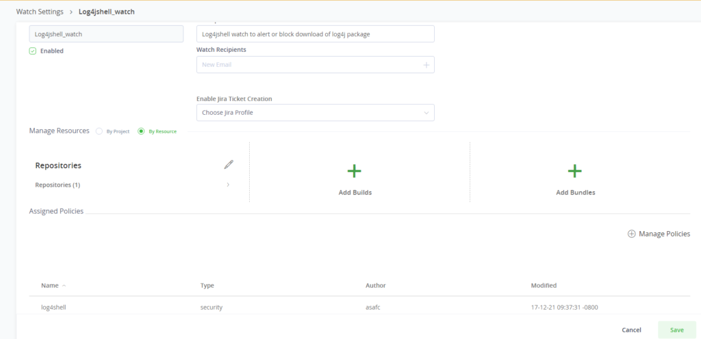Click the pencil edit icon beside Repositories
The height and width of the screenshot is (339, 701).
tap(229, 165)
